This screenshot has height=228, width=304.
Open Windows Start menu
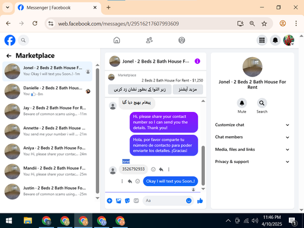(x=9, y=221)
